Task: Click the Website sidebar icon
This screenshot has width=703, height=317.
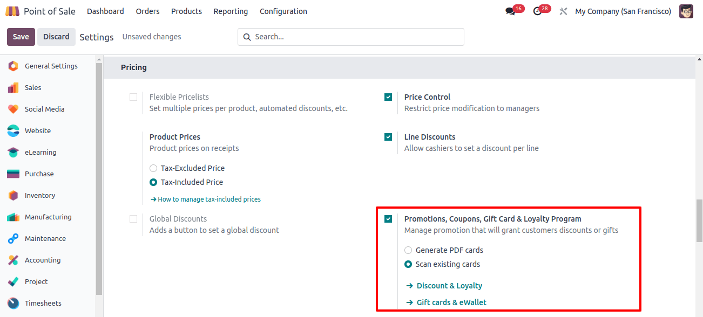Action: pos(13,130)
